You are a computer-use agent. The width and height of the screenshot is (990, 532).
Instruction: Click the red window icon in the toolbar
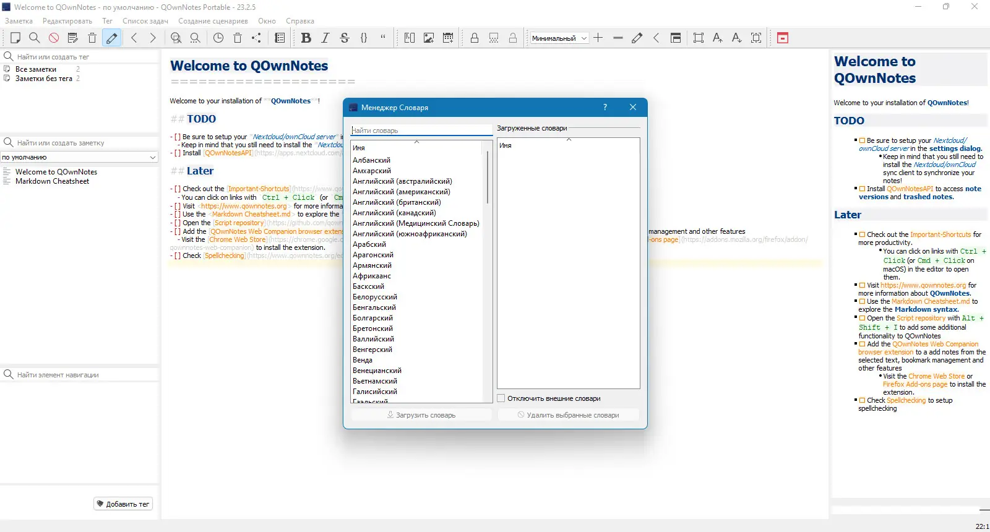[783, 38]
